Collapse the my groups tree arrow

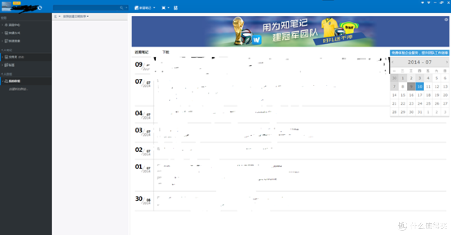3,81
